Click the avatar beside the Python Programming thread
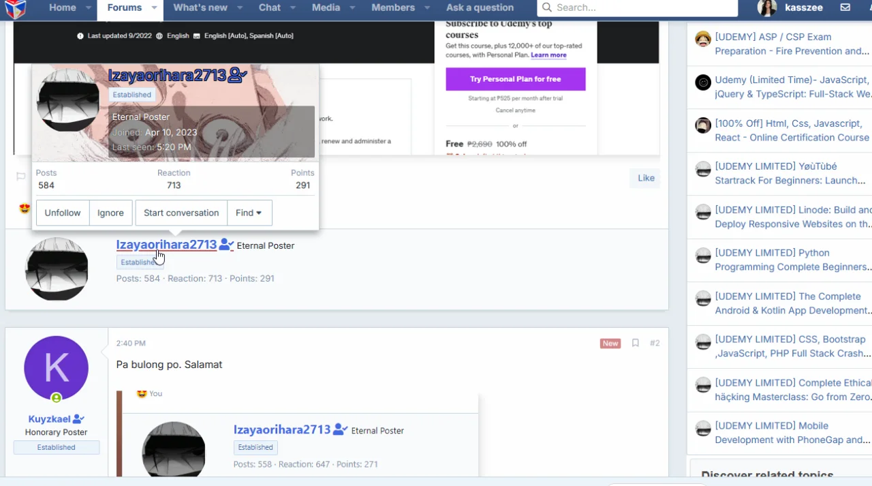This screenshot has width=872, height=486. (x=703, y=256)
